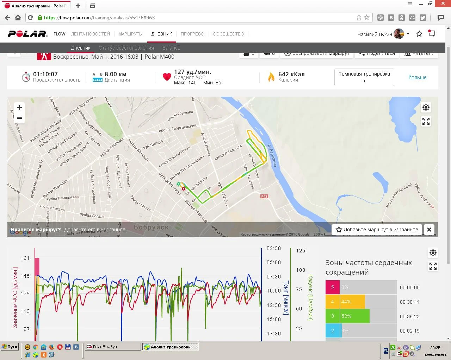Open chart settings gear icon
Image resolution: width=451 pixels, height=360 pixels.
coord(433,252)
